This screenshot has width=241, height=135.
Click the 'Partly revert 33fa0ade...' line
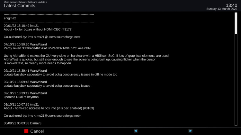coord(47,48)
